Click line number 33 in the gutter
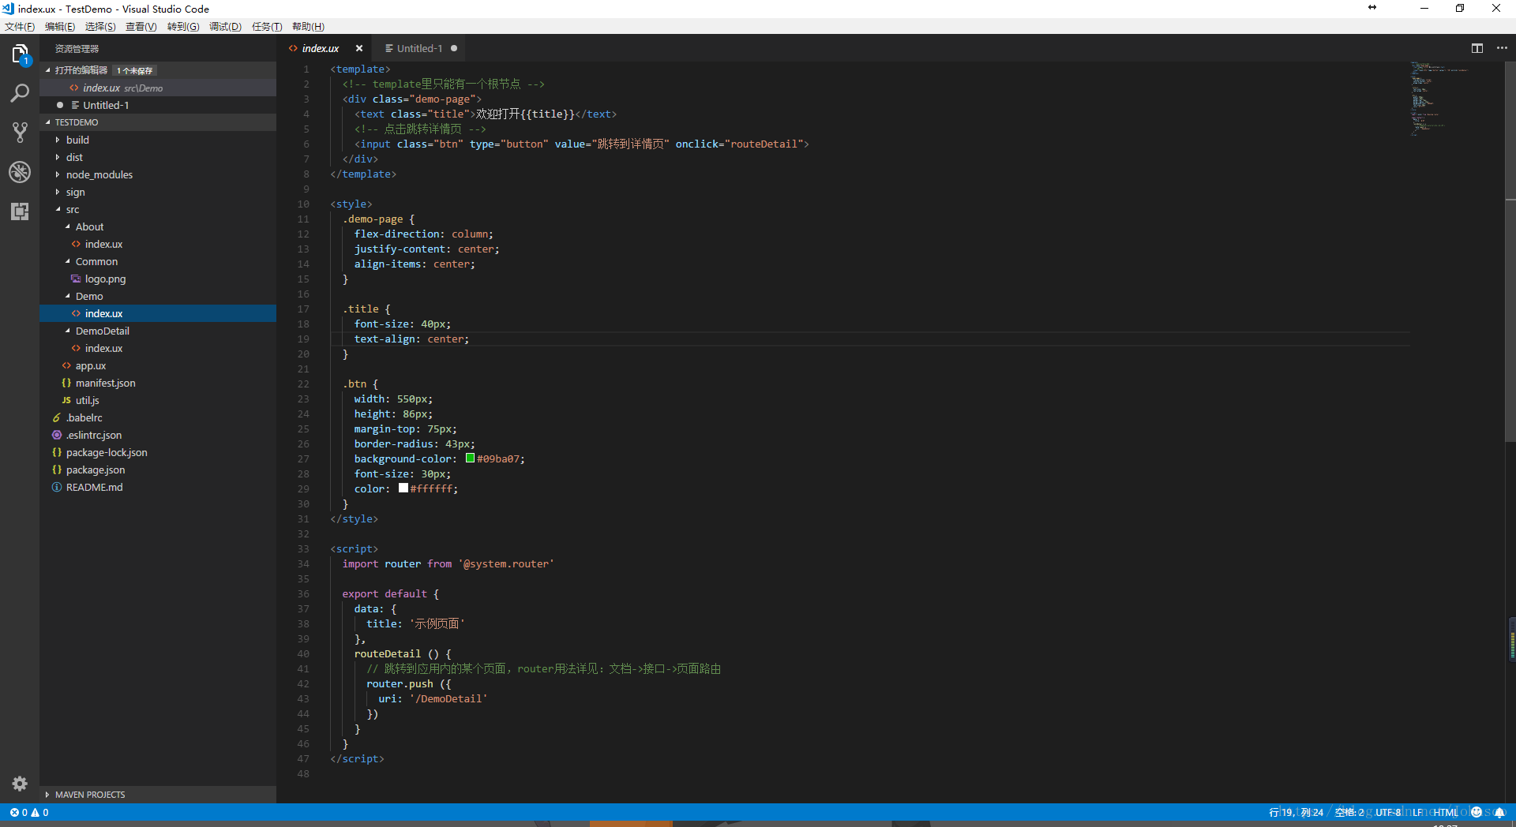 click(303, 548)
